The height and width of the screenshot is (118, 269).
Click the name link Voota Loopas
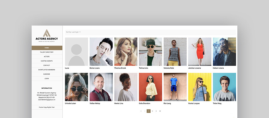(x=194, y=103)
